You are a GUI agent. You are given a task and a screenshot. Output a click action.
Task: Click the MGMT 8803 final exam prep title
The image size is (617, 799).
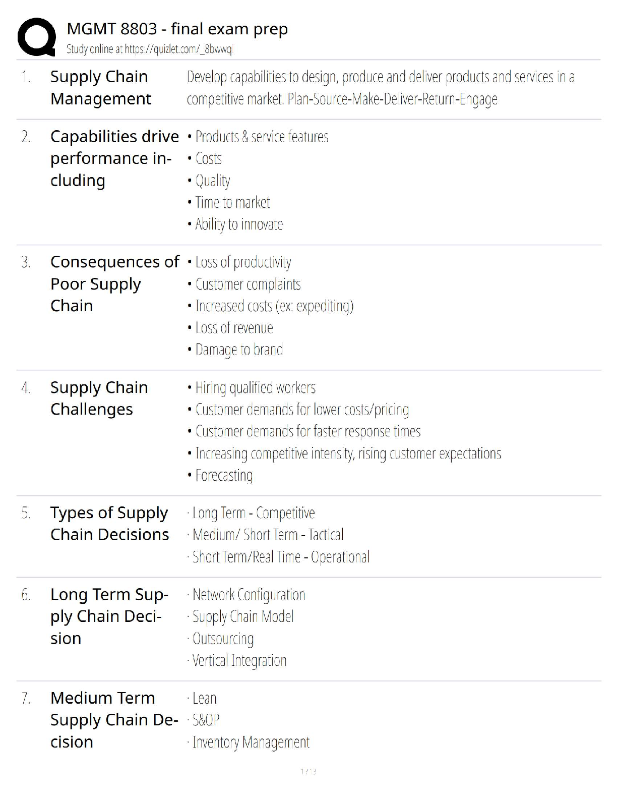point(177,29)
